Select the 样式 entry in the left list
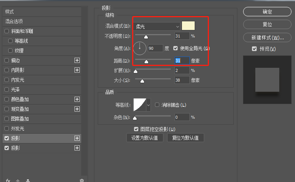The width and height of the screenshot is (295, 182). (x=42, y=12)
